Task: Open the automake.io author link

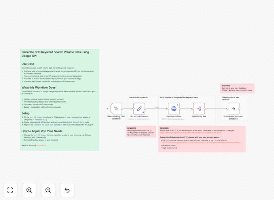Action: point(41,145)
